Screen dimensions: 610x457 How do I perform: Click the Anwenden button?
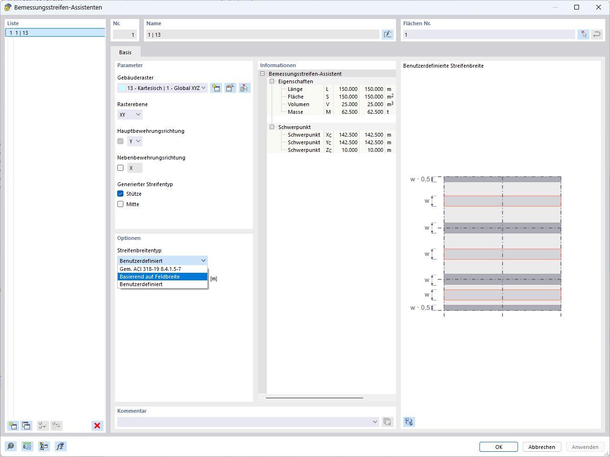585,447
